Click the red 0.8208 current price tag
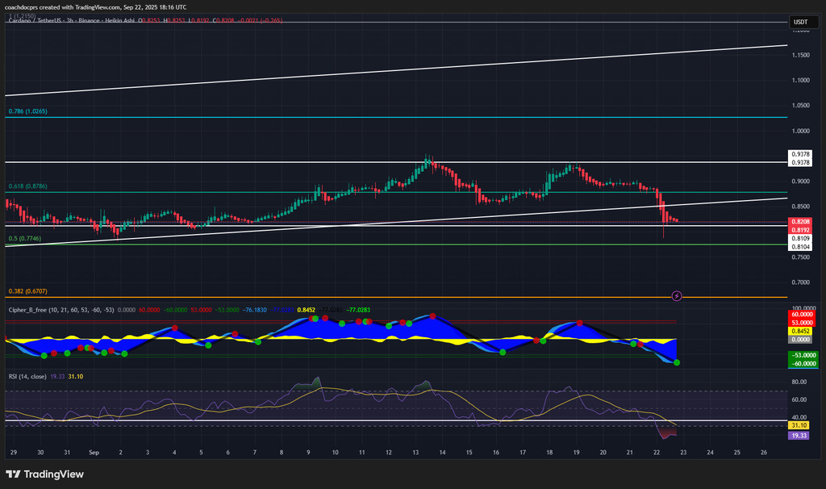 pos(800,221)
